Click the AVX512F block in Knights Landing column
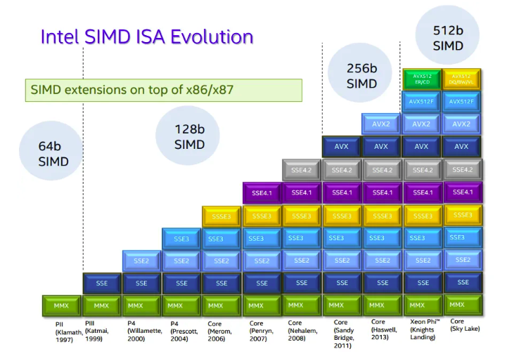The image size is (507, 356). (x=421, y=102)
